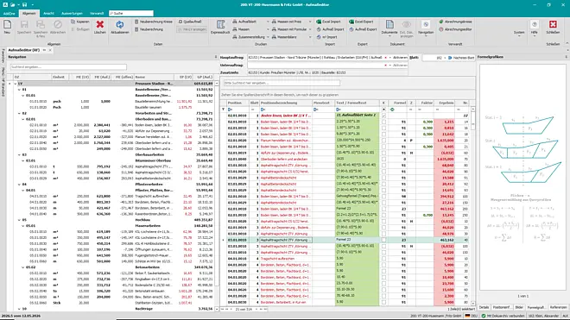
Task: Copy using the Kopieren button
Action: tap(80, 22)
